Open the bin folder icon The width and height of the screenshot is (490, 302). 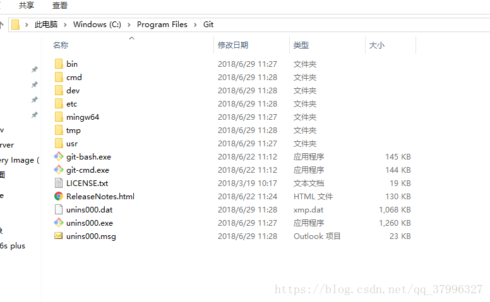(59, 64)
